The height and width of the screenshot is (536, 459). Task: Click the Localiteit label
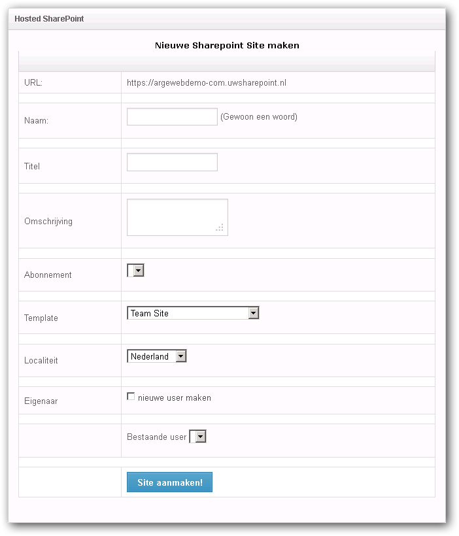(x=41, y=361)
